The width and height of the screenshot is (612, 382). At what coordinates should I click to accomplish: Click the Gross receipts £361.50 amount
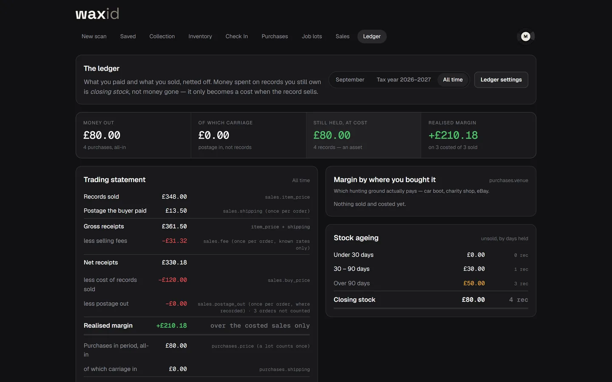coord(174,227)
